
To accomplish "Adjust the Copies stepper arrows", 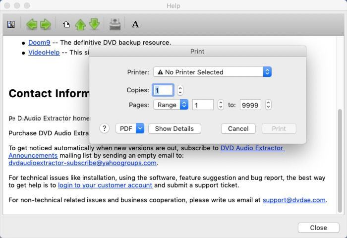I will coord(180,90).
